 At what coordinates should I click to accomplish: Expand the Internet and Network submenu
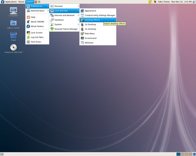tap(65, 15)
